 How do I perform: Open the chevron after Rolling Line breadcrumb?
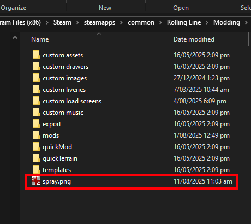[x=207, y=23]
